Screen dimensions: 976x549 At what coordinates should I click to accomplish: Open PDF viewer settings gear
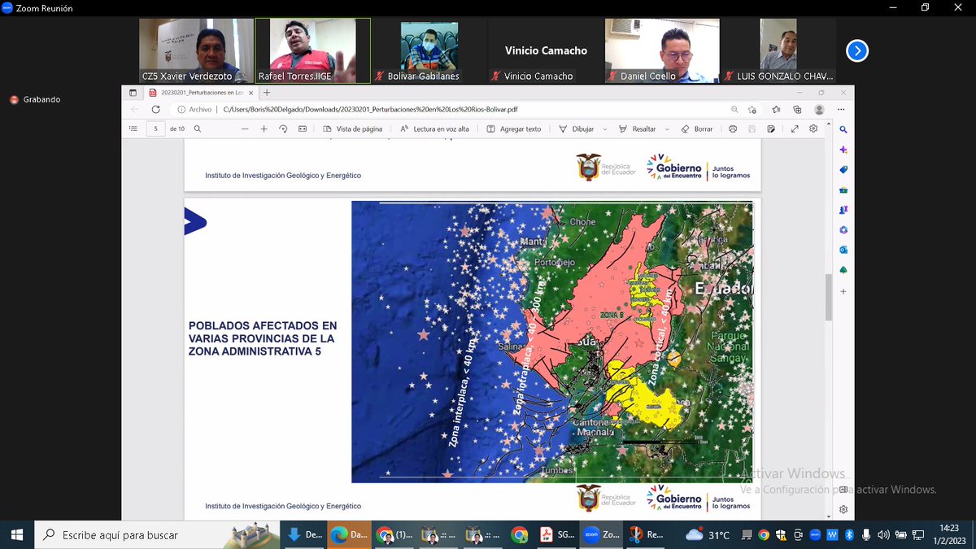(813, 129)
